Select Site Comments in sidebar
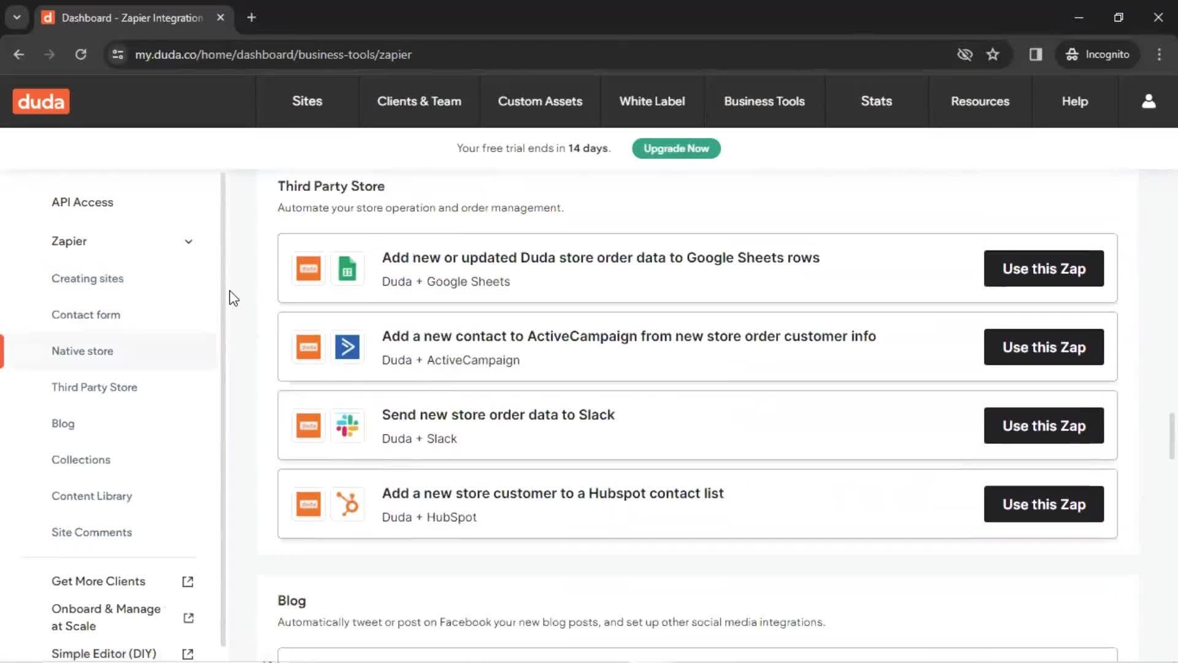The image size is (1178, 663). pyautogui.click(x=91, y=532)
